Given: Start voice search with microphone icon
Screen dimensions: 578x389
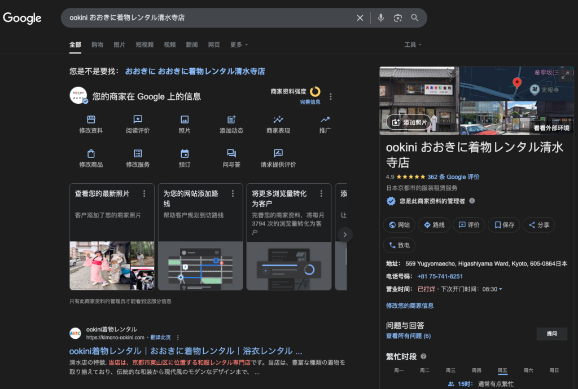Looking at the screenshot, I should (381, 17).
